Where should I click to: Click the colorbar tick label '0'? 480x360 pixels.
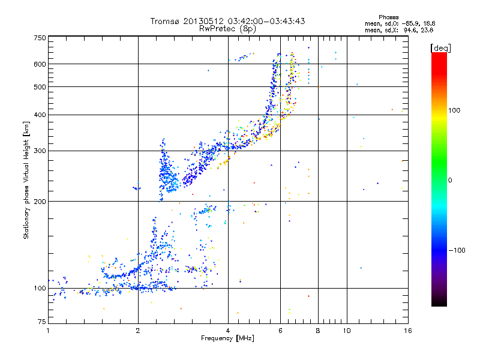(450, 180)
